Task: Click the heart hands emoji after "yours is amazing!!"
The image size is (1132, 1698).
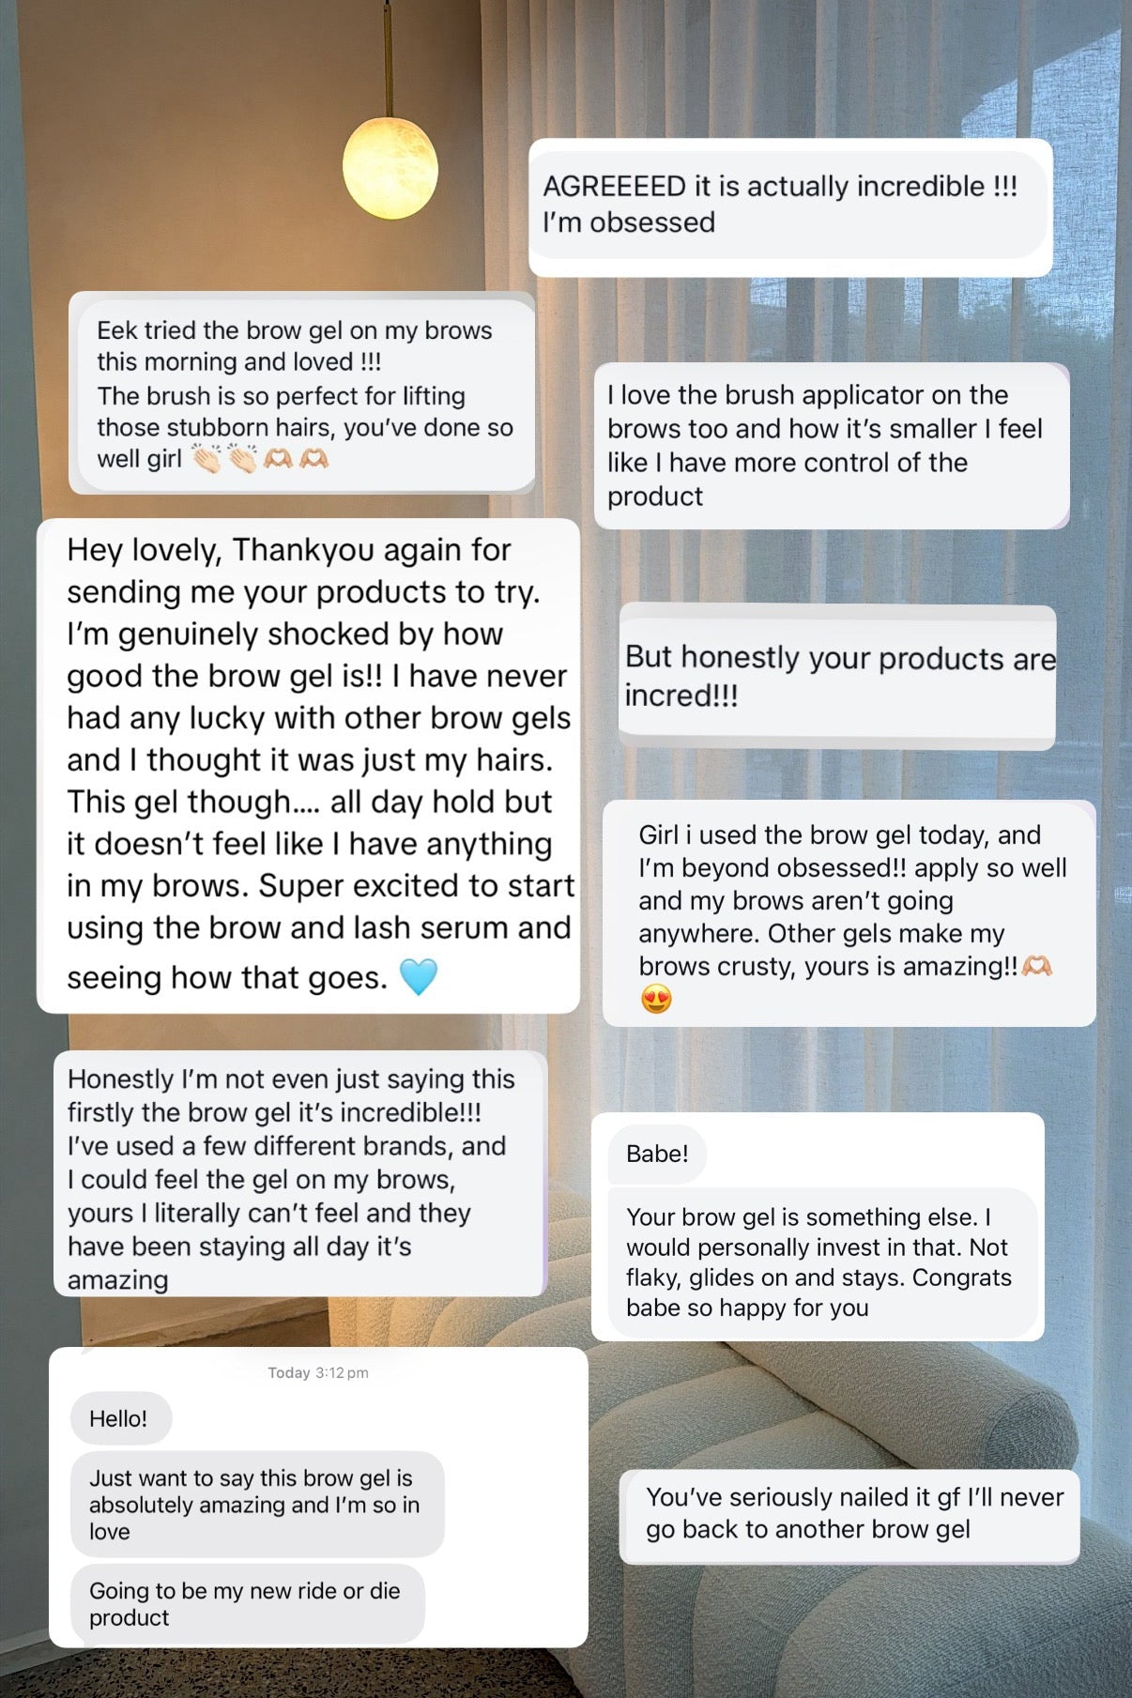Action: pos(1036,966)
